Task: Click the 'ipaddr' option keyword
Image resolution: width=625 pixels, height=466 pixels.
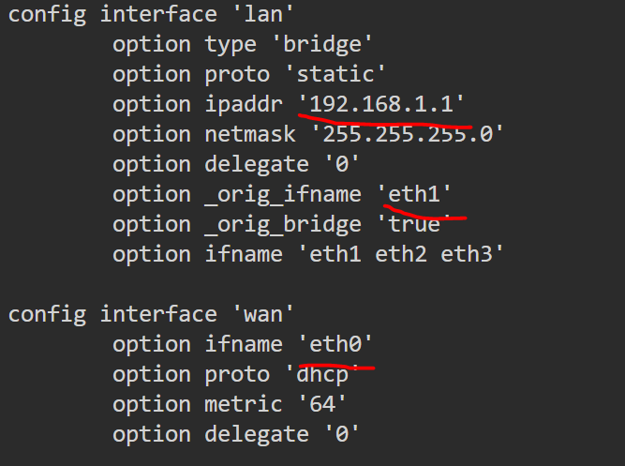Action: coord(244,104)
